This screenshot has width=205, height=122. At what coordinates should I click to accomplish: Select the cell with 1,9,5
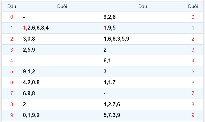(109, 28)
